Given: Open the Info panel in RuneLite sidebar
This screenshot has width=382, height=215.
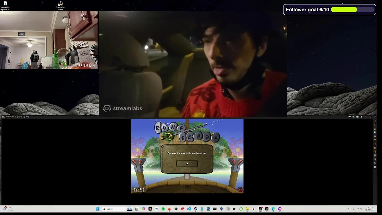Looking at the screenshot, I should pos(375,167).
